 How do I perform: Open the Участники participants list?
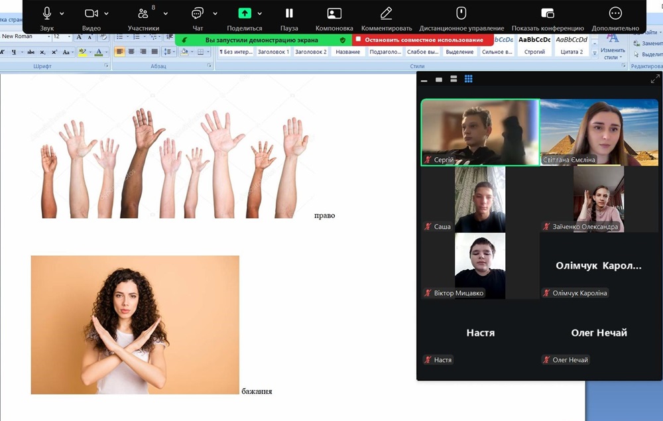(x=143, y=13)
